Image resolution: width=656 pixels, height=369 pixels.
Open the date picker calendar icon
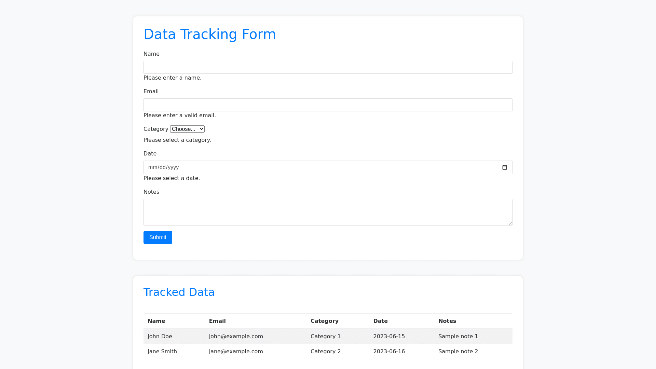[x=504, y=167]
